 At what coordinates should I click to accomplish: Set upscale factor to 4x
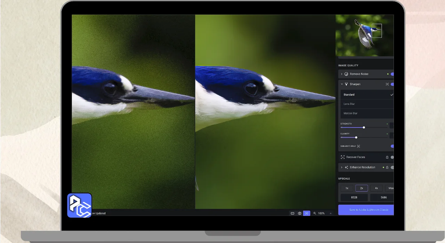[376, 188]
